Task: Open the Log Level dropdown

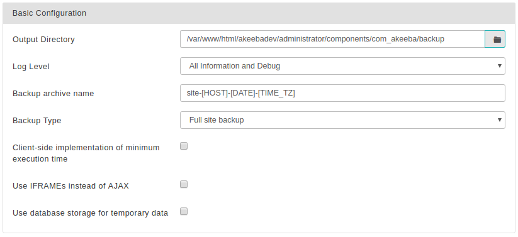Action: tap(342, 66)
